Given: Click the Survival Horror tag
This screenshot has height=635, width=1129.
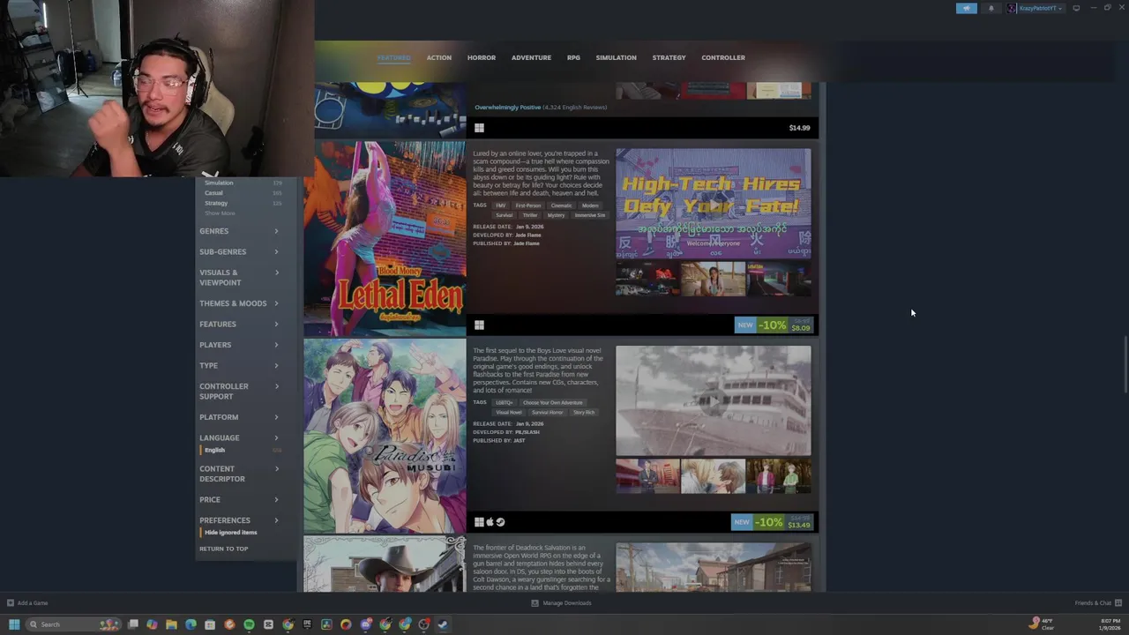Looking at the screenshot, I should (x=547, y=413).
